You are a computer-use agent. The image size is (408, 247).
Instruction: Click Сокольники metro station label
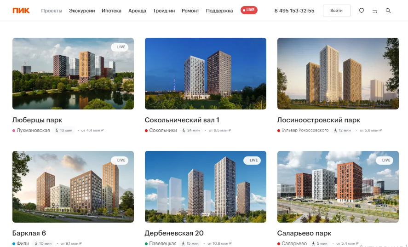click(163, 130)
